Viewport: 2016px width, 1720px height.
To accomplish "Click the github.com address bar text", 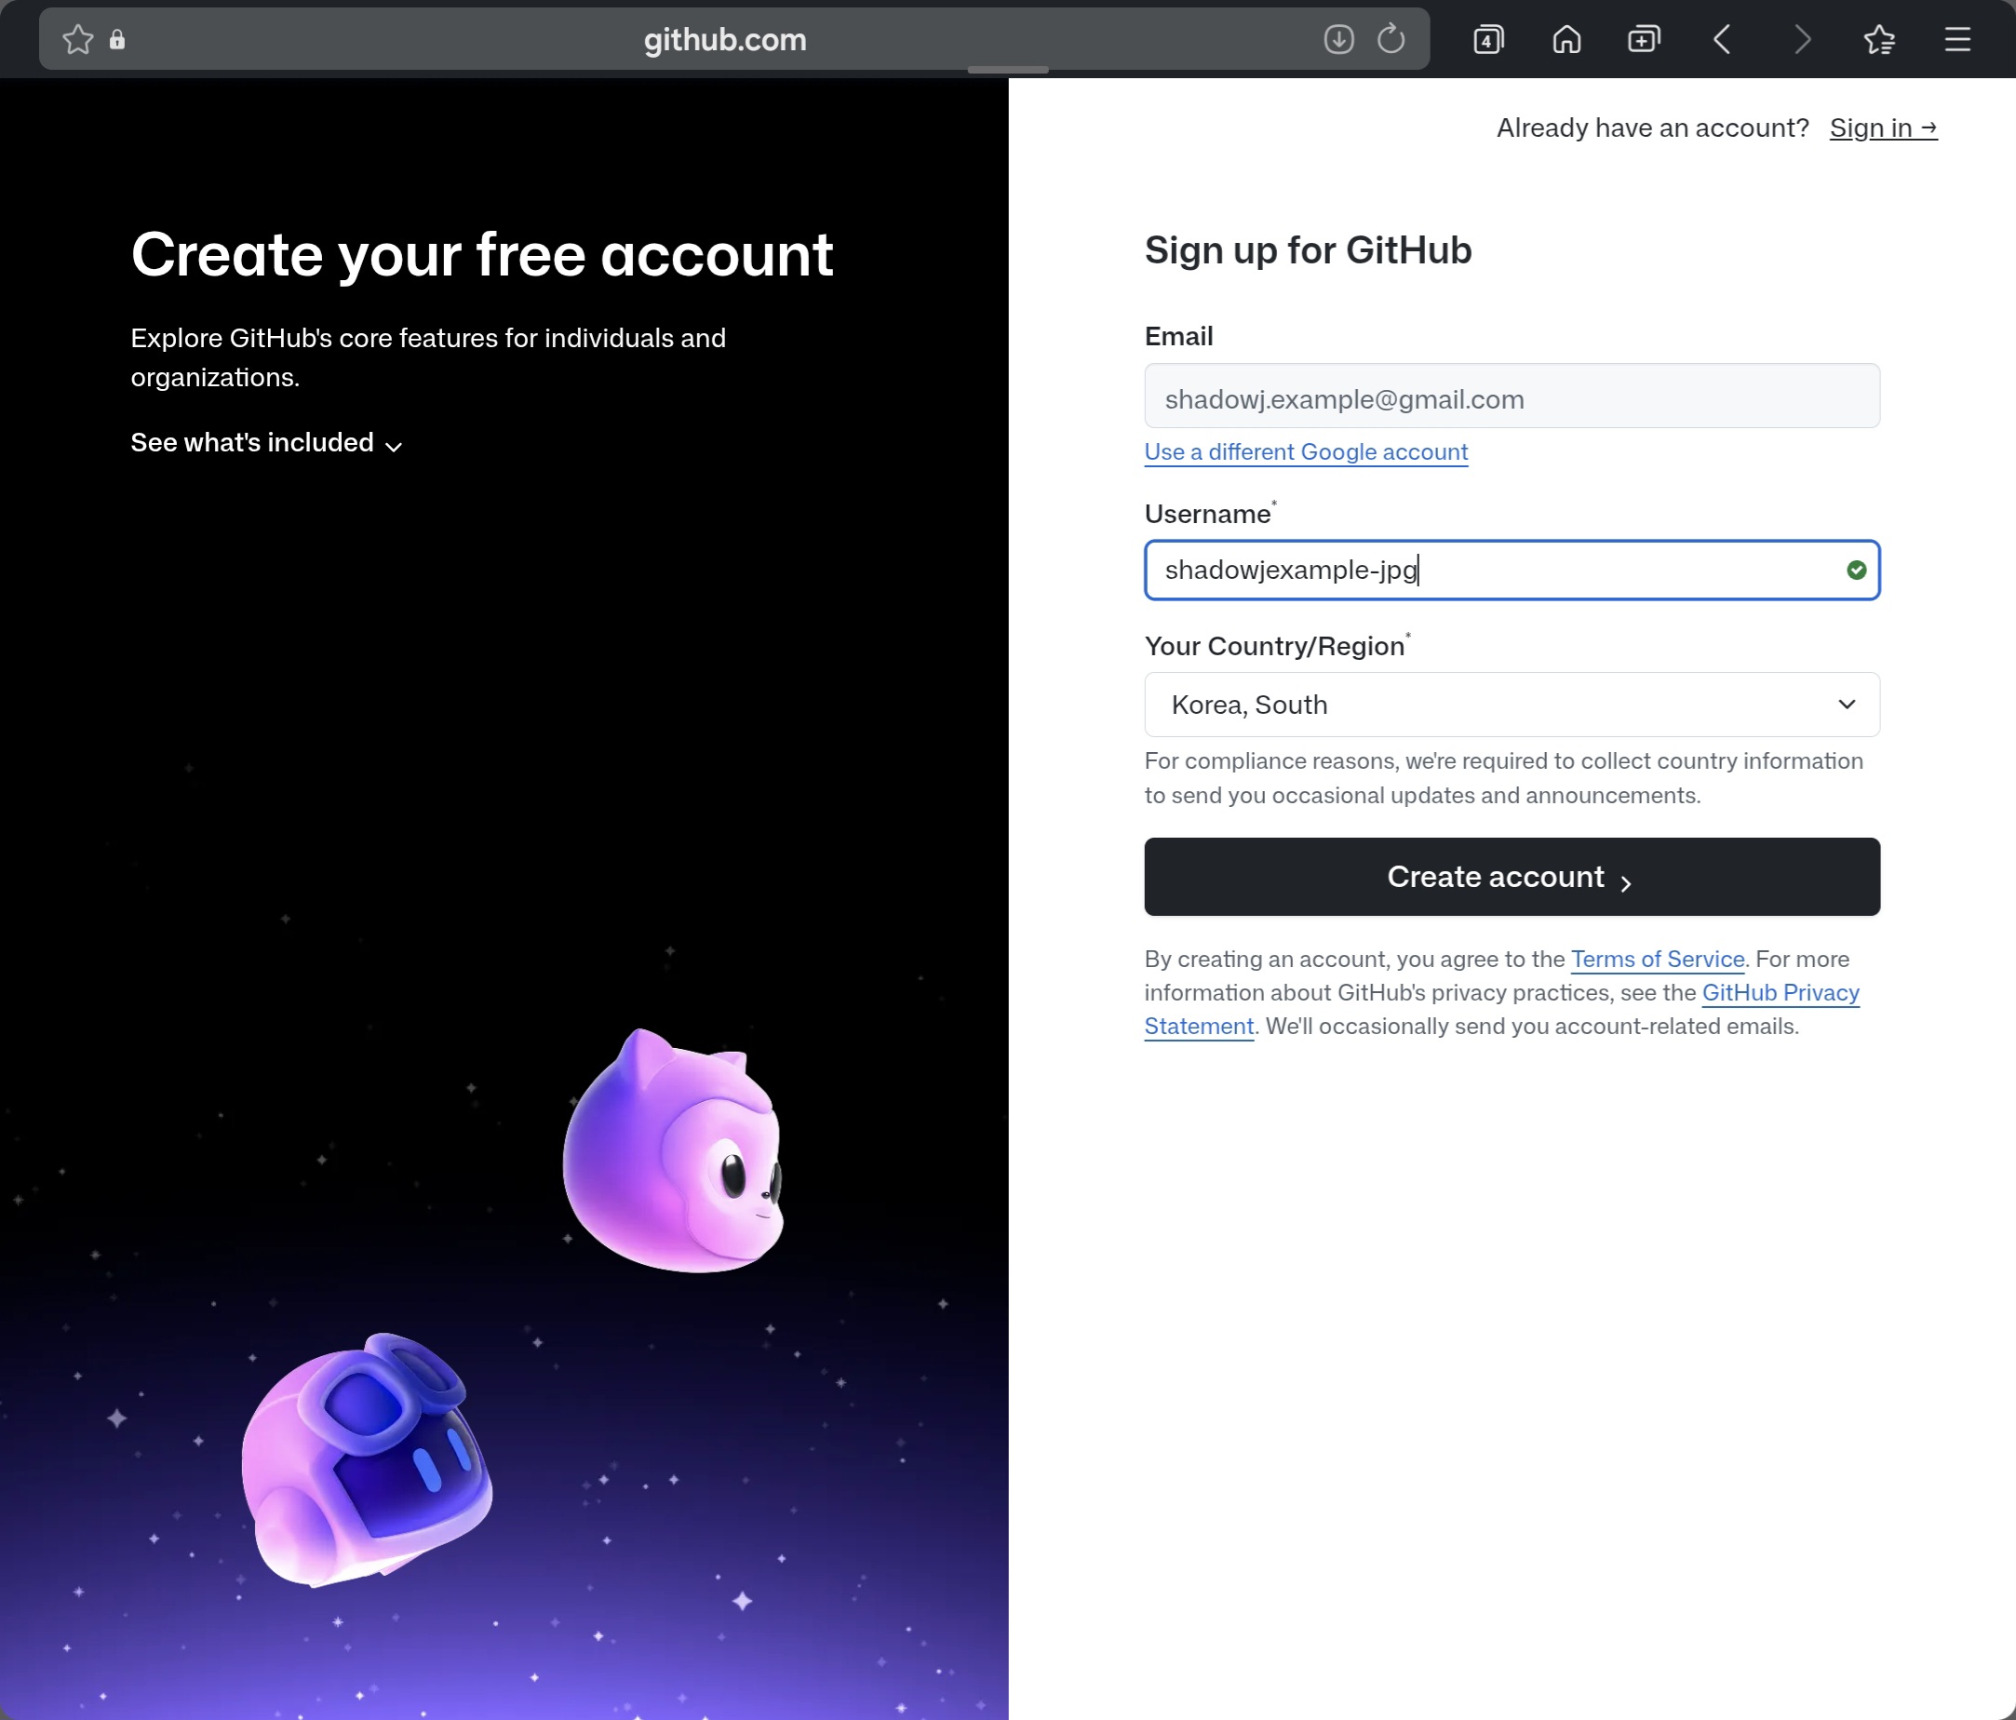I will (725, 40).
